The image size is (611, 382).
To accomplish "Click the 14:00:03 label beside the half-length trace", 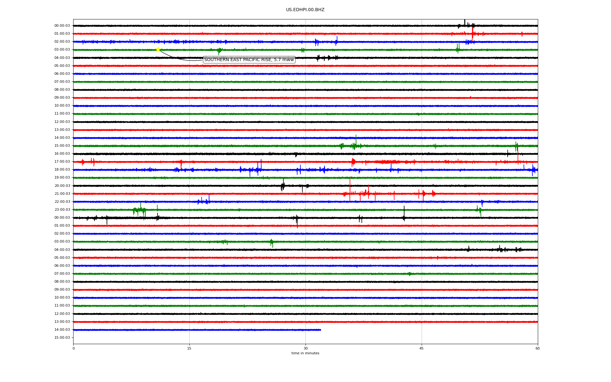I will [62, 330].
